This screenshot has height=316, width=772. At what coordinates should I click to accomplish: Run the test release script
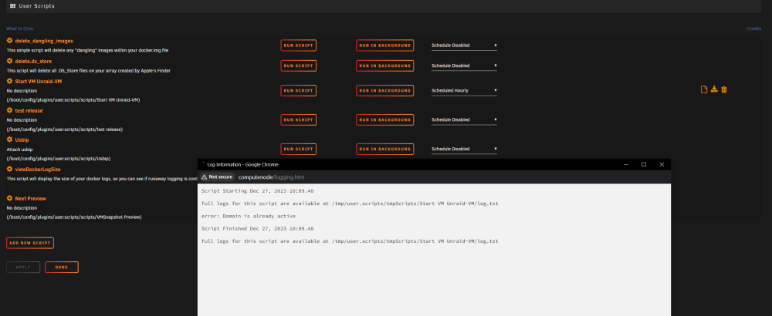pyautogui.click(x=298, y=119)
